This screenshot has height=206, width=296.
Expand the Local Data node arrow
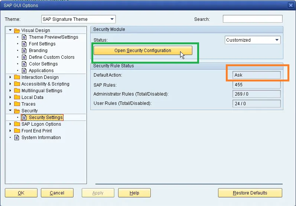pos(10,97)
